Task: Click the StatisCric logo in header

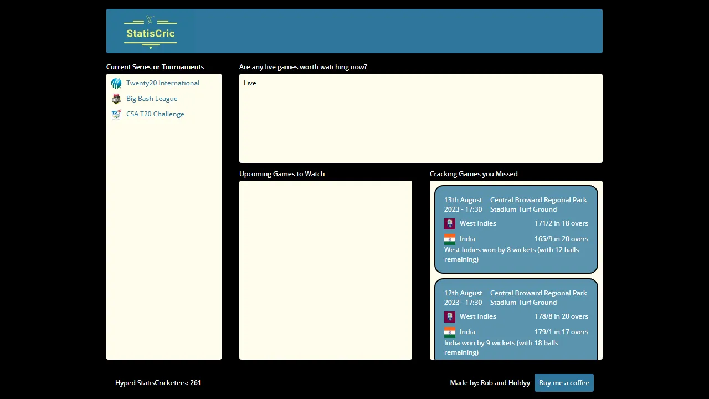Action: [150, 32]
